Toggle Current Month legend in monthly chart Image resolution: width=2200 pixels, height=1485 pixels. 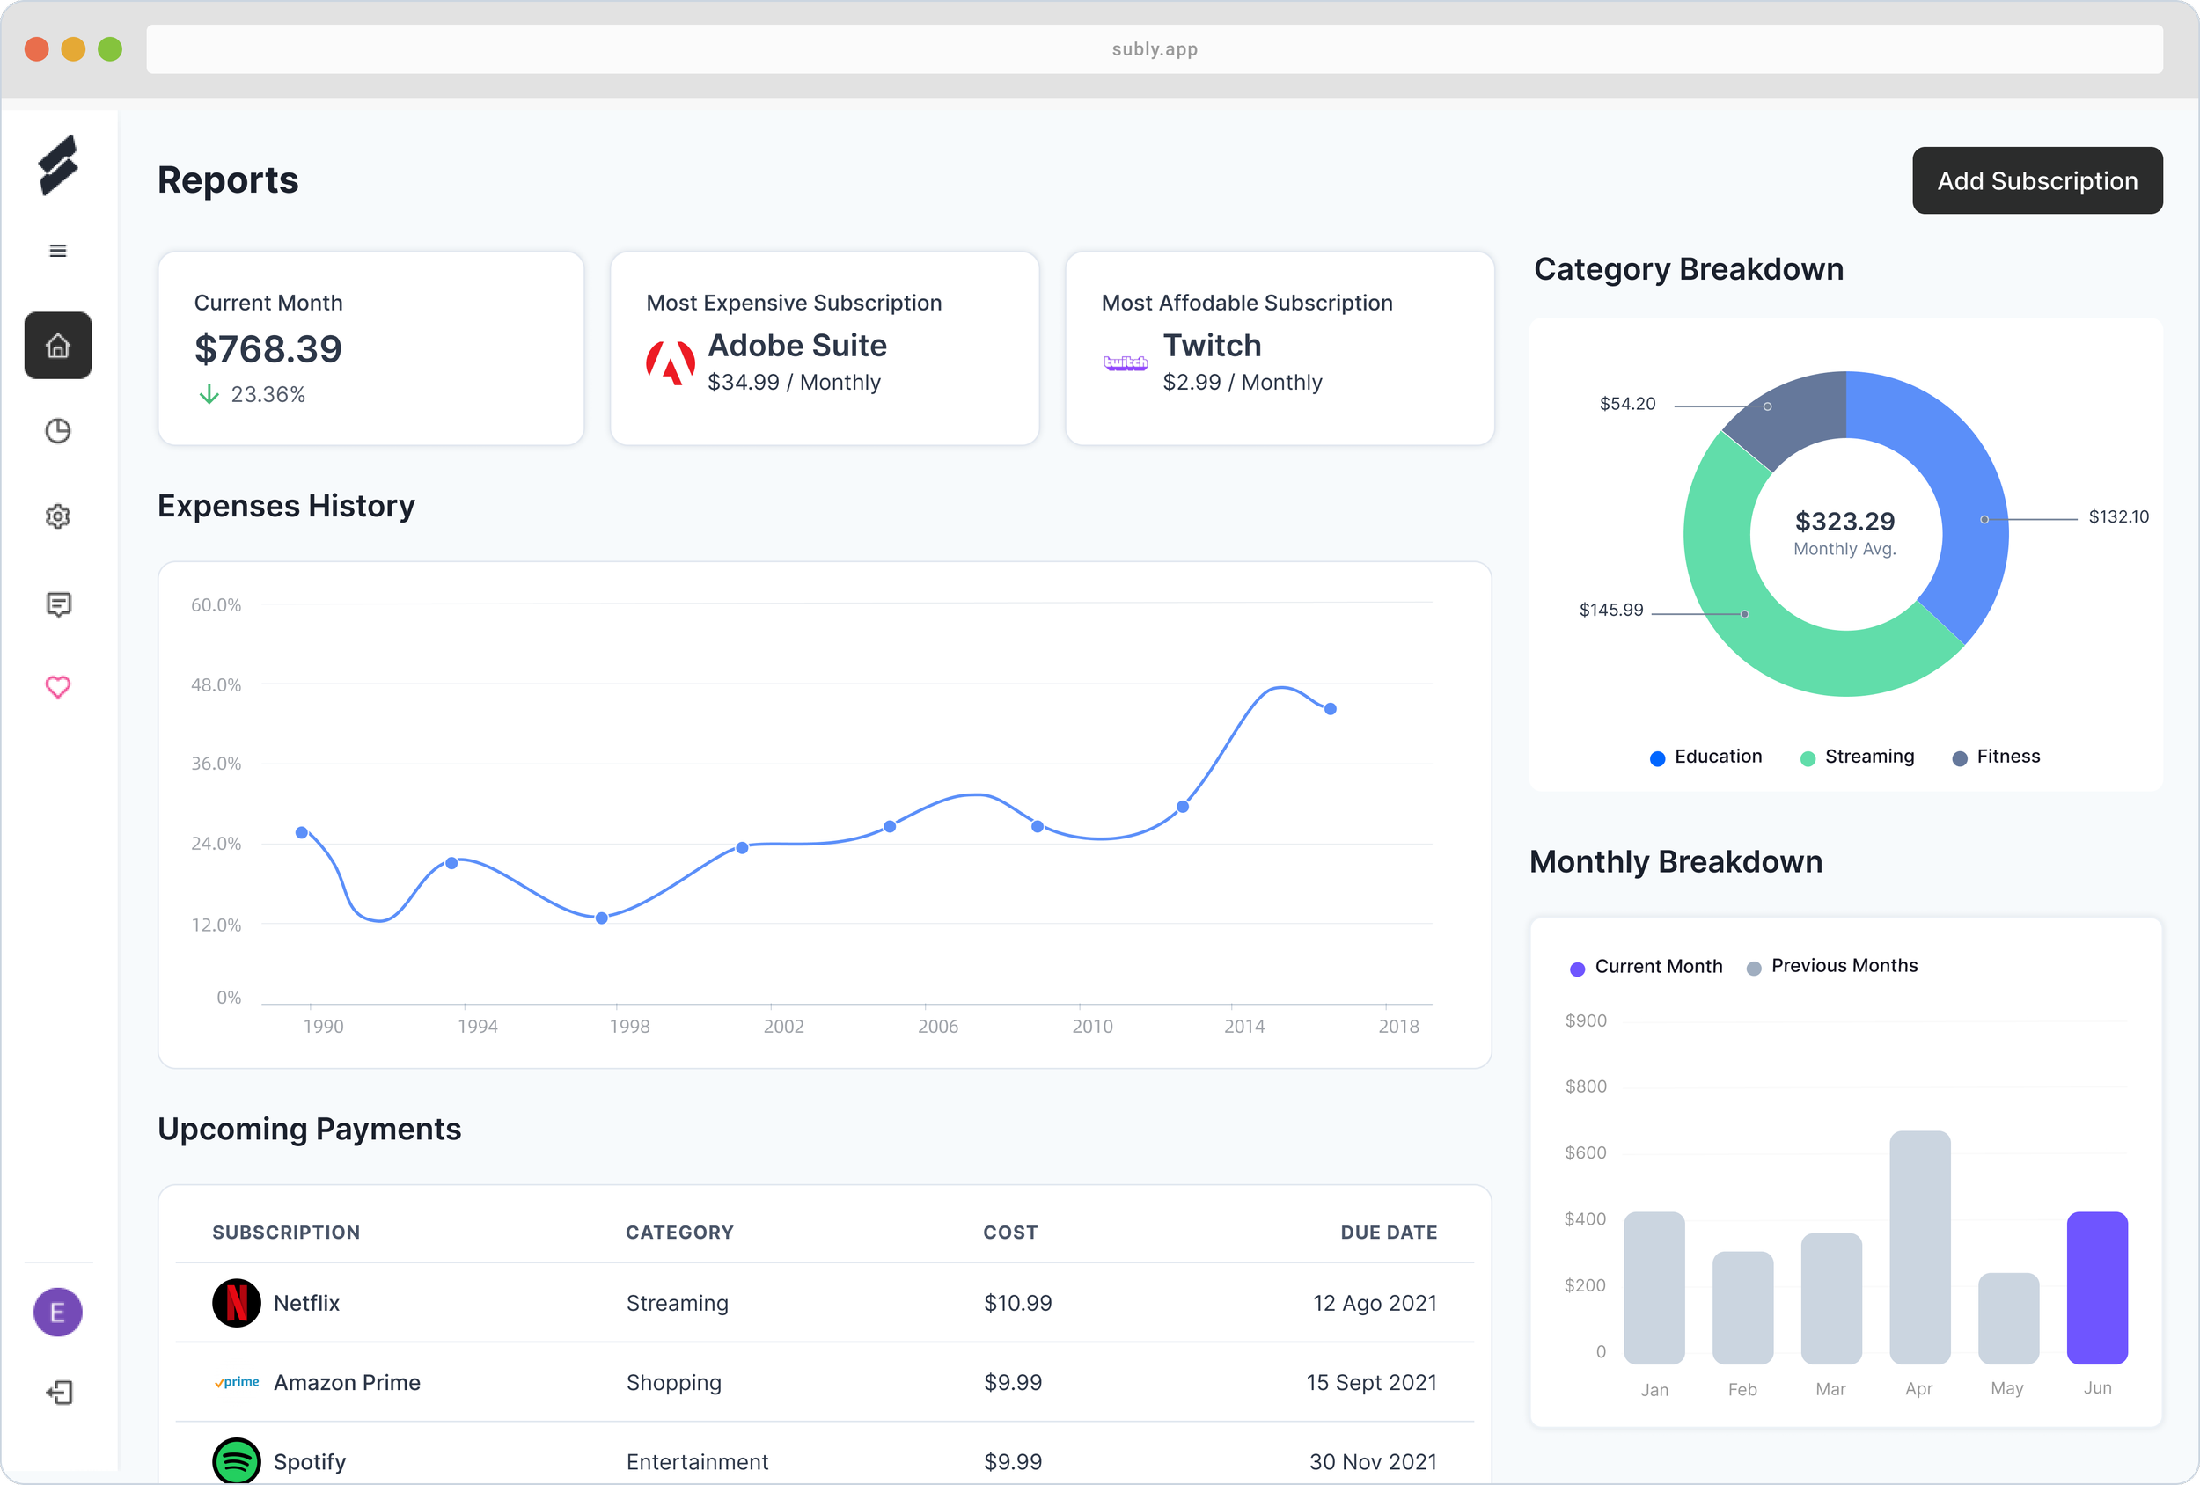1646,966
